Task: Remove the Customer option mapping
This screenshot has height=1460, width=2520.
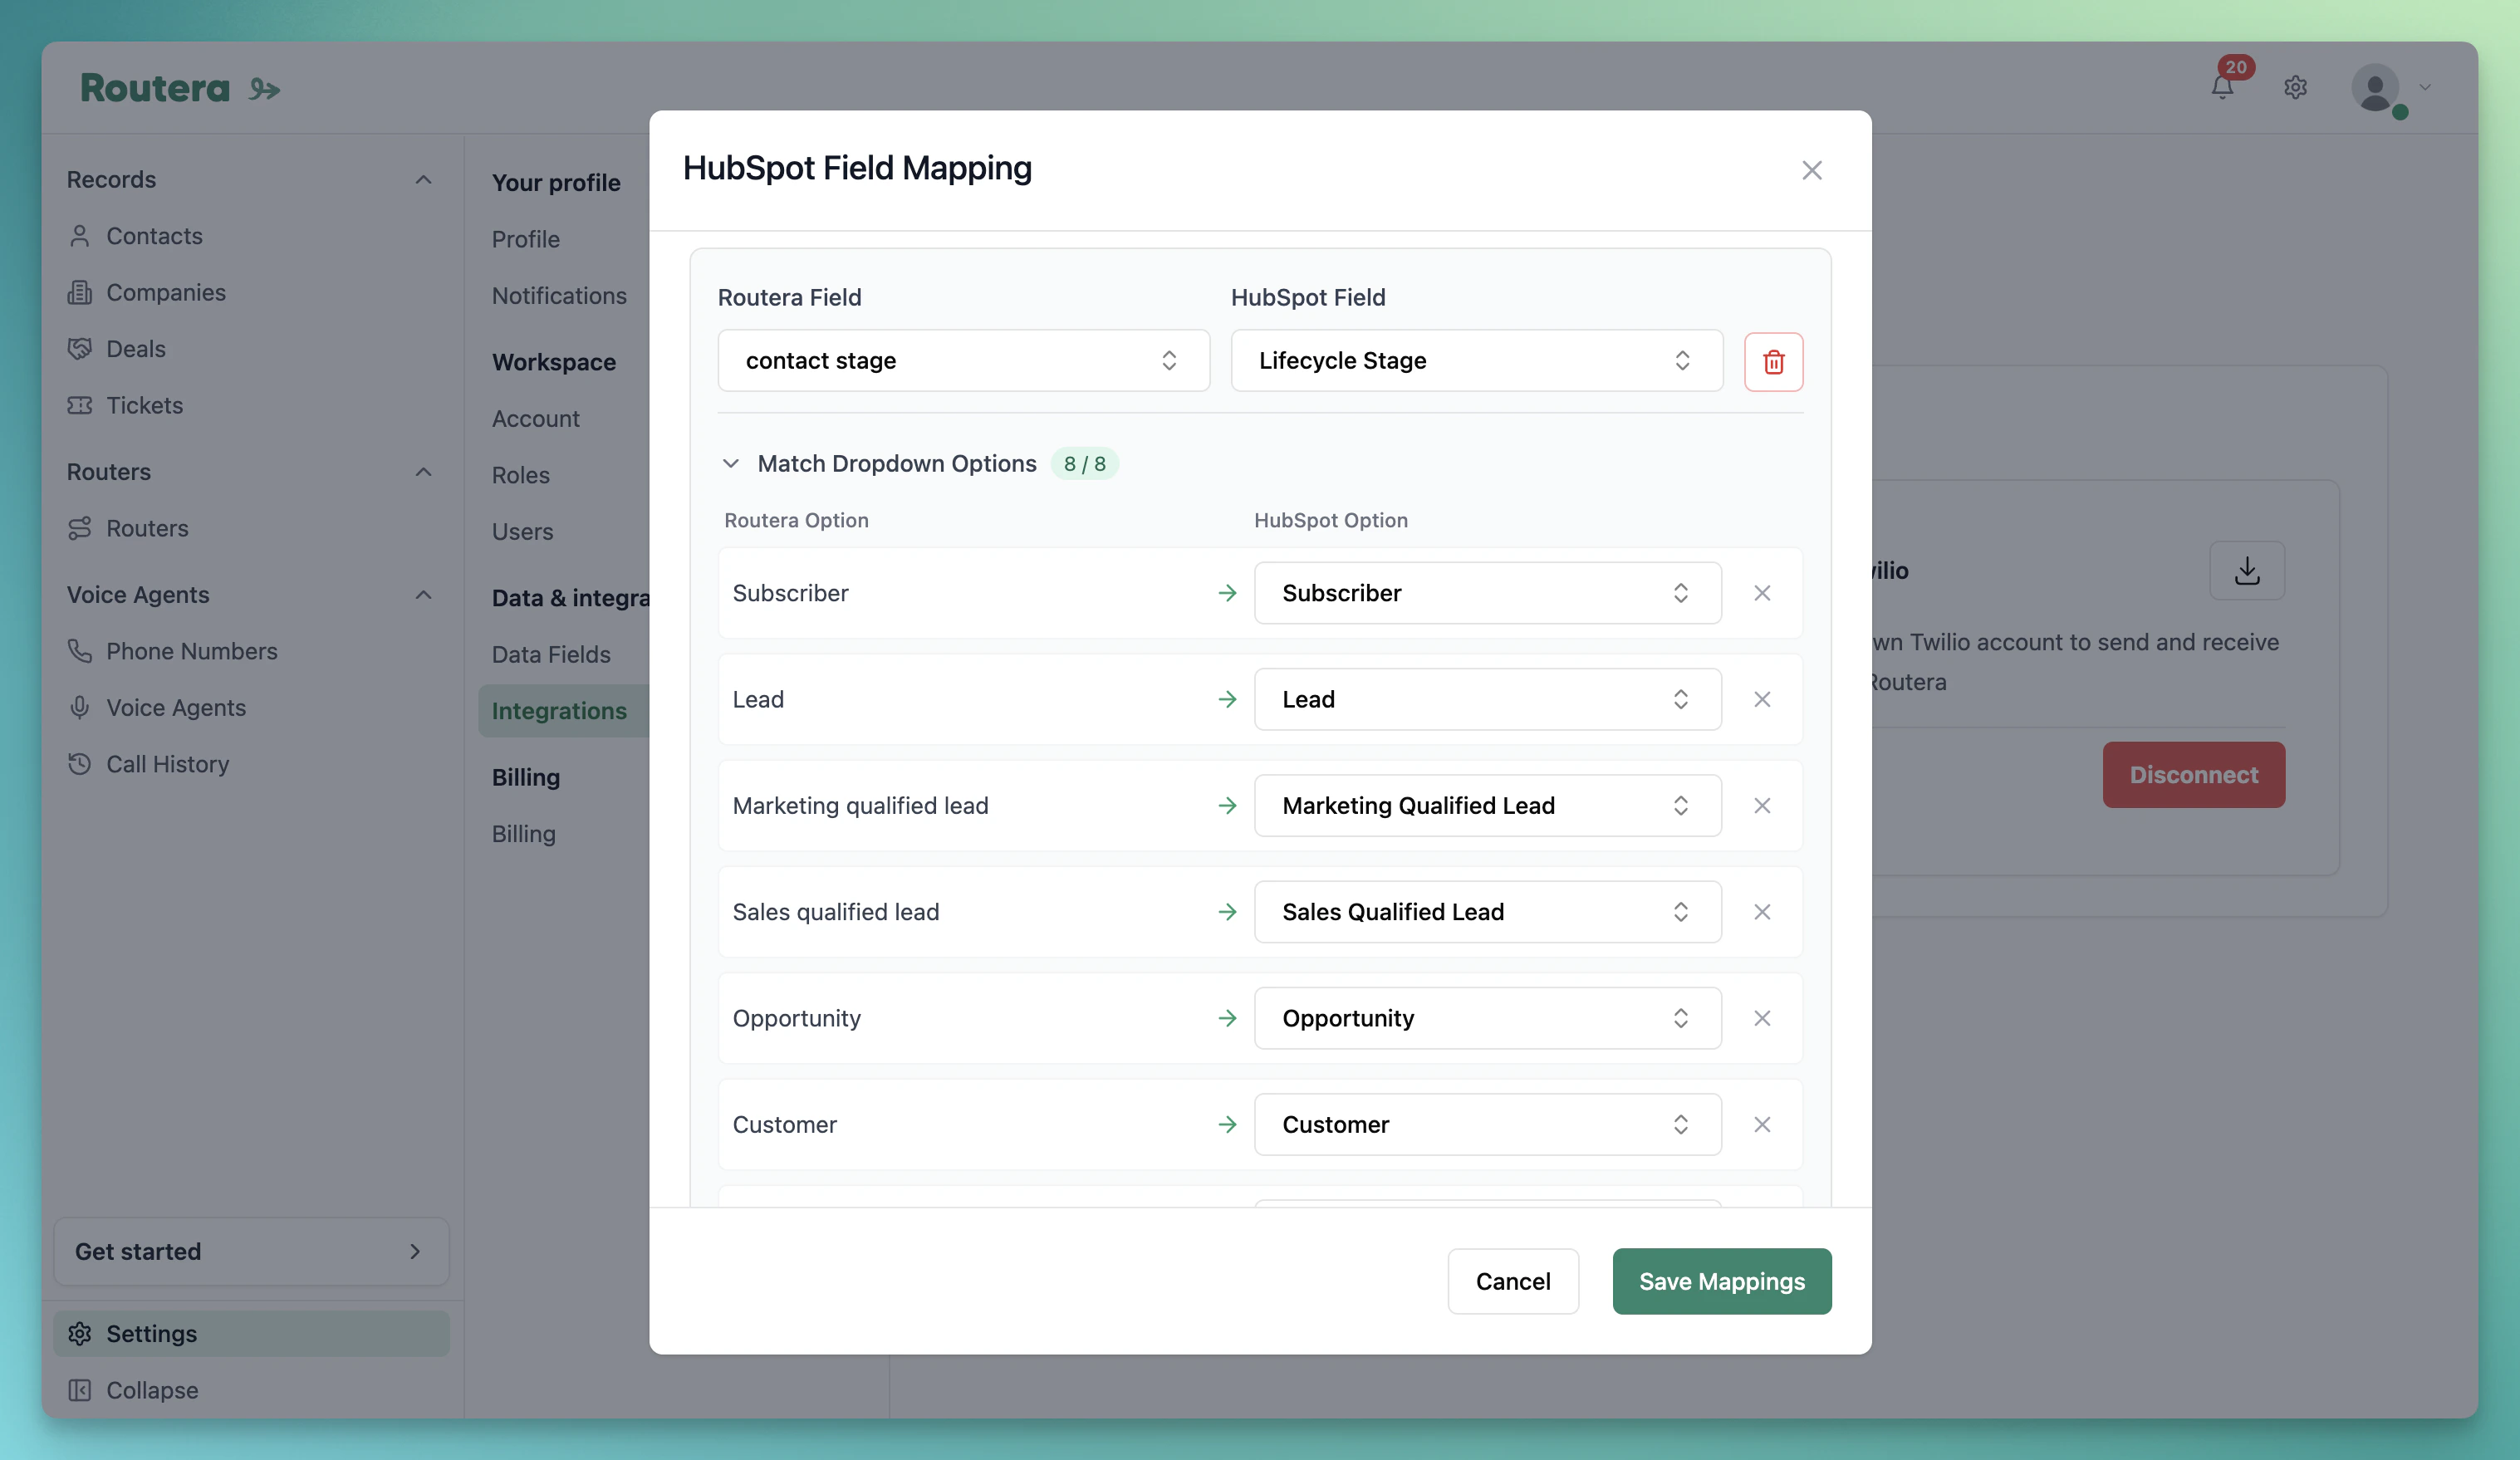Action: tap(1762, 1125)
